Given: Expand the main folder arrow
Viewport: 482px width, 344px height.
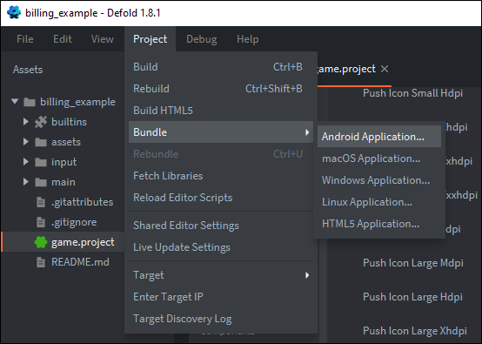Looking at the screenshot, I should tap(26, 182).
